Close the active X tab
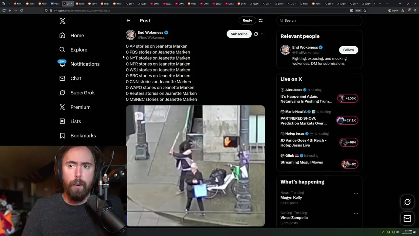 [71, 4]
